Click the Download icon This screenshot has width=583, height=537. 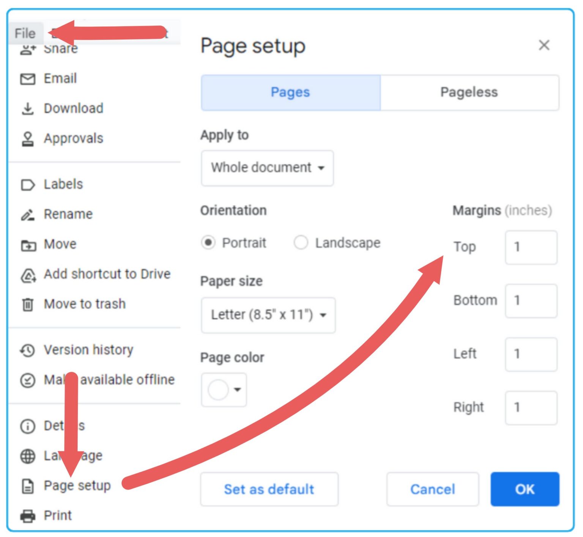[x=27, y=108]
